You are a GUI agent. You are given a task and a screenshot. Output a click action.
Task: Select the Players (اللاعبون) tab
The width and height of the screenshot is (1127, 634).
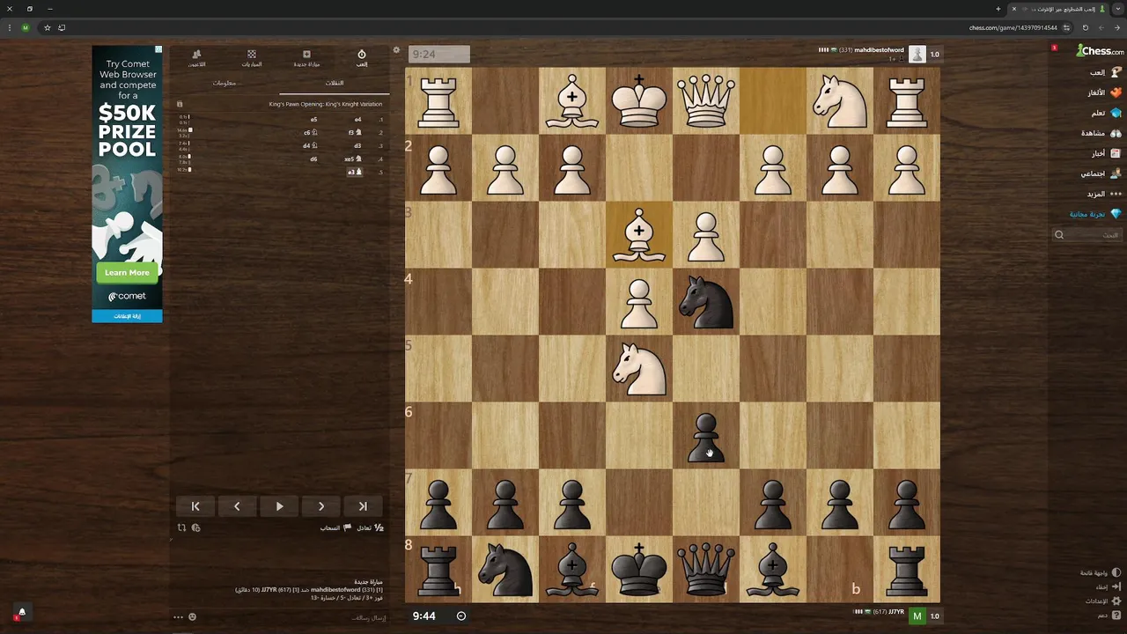tap(196, 58)
